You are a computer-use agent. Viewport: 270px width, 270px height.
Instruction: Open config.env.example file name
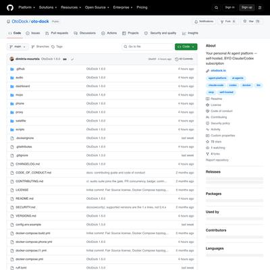tap(28, 225)
